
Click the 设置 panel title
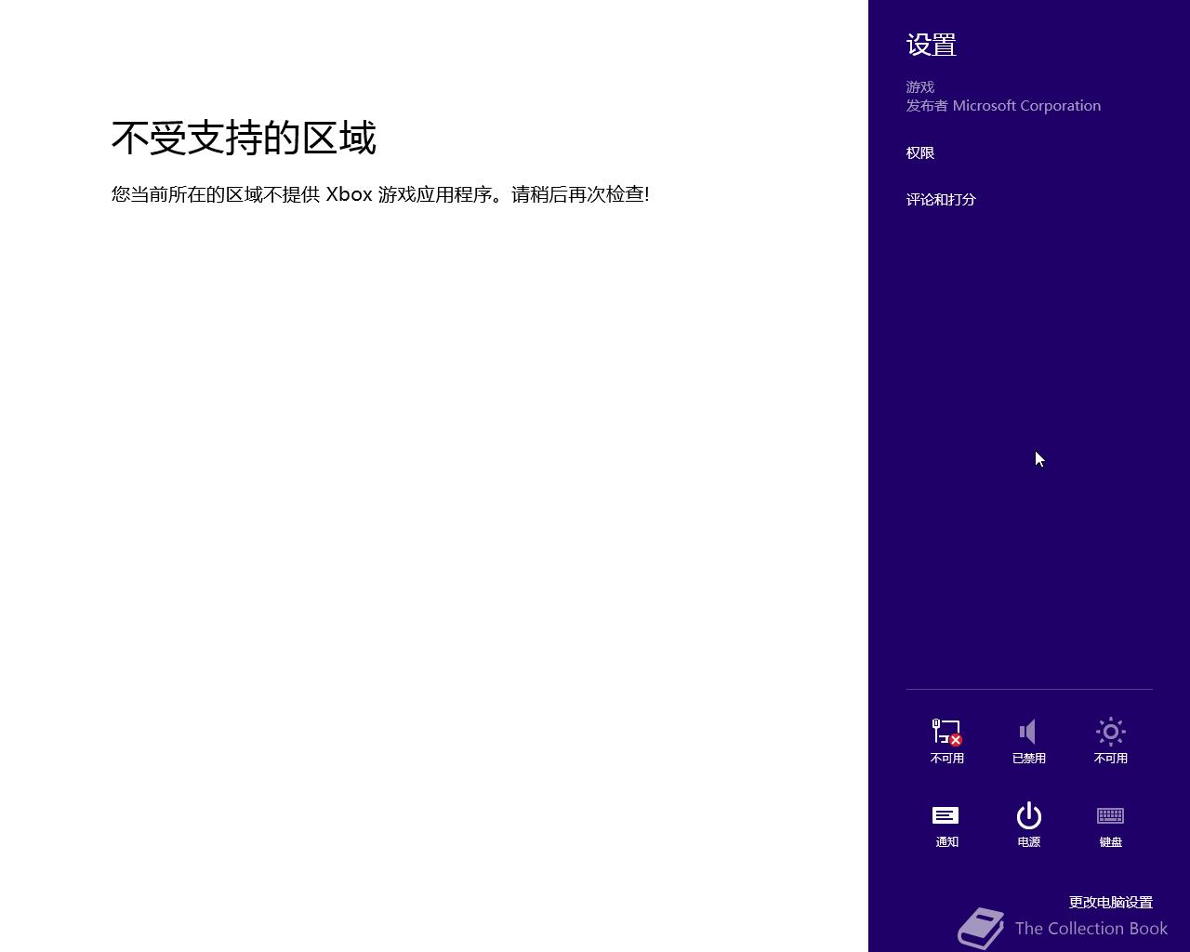click(x=932, y=45)
